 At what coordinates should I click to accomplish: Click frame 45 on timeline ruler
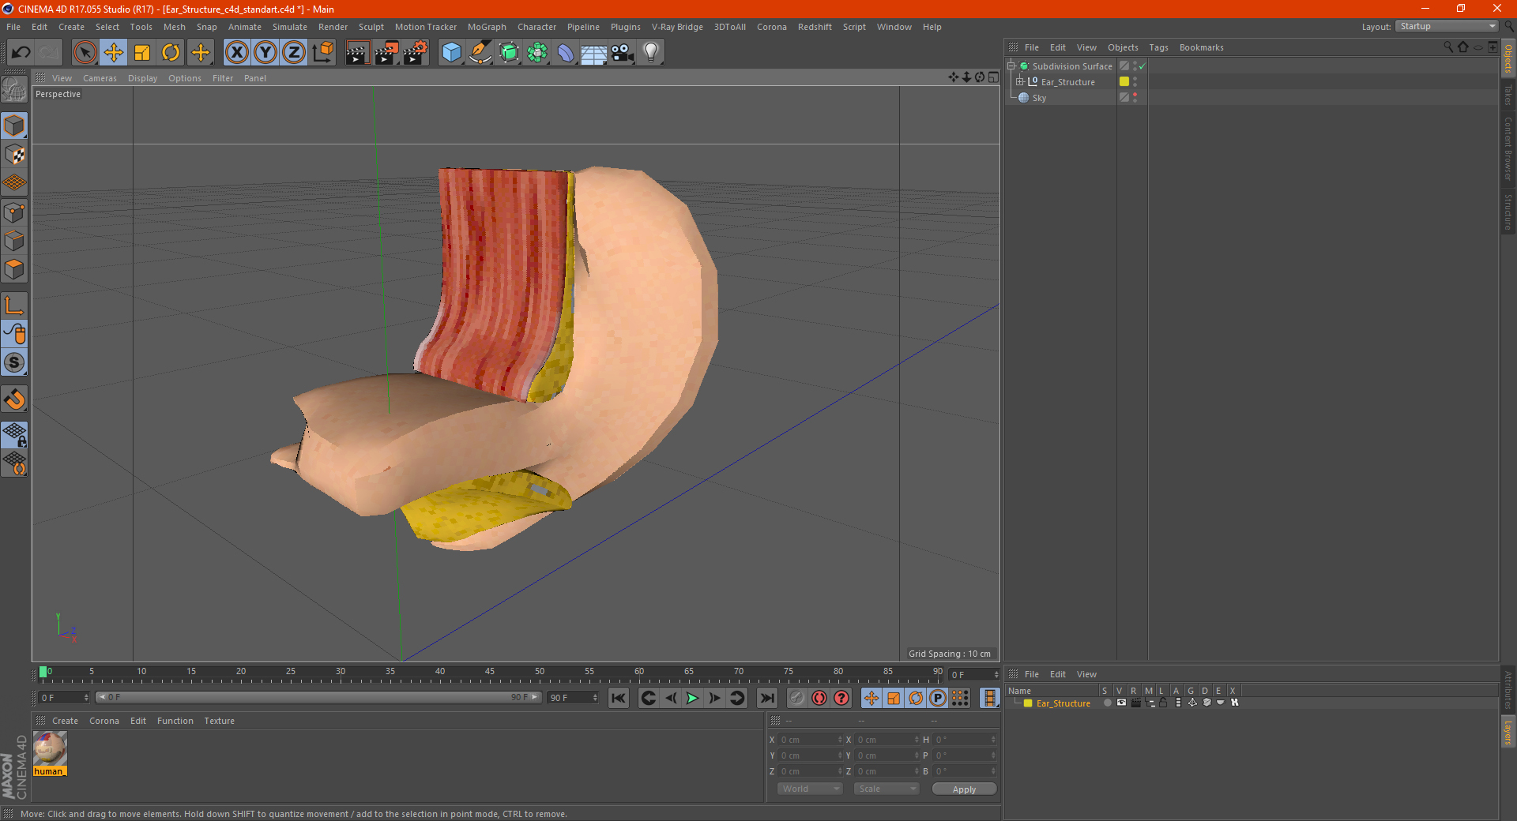(490, 673)
